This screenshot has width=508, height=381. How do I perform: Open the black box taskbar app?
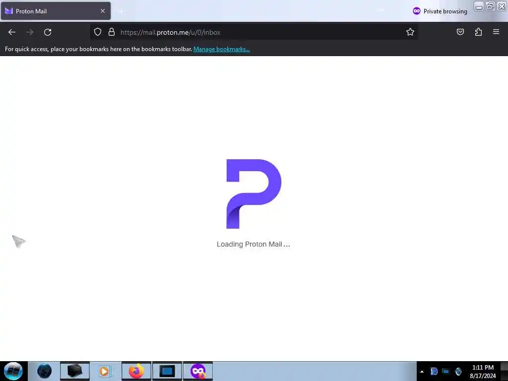coord(75,371)
